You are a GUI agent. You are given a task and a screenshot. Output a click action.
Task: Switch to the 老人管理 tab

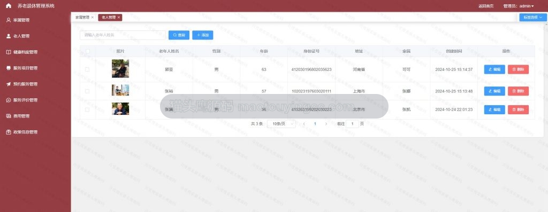click(x=109, y=17)
